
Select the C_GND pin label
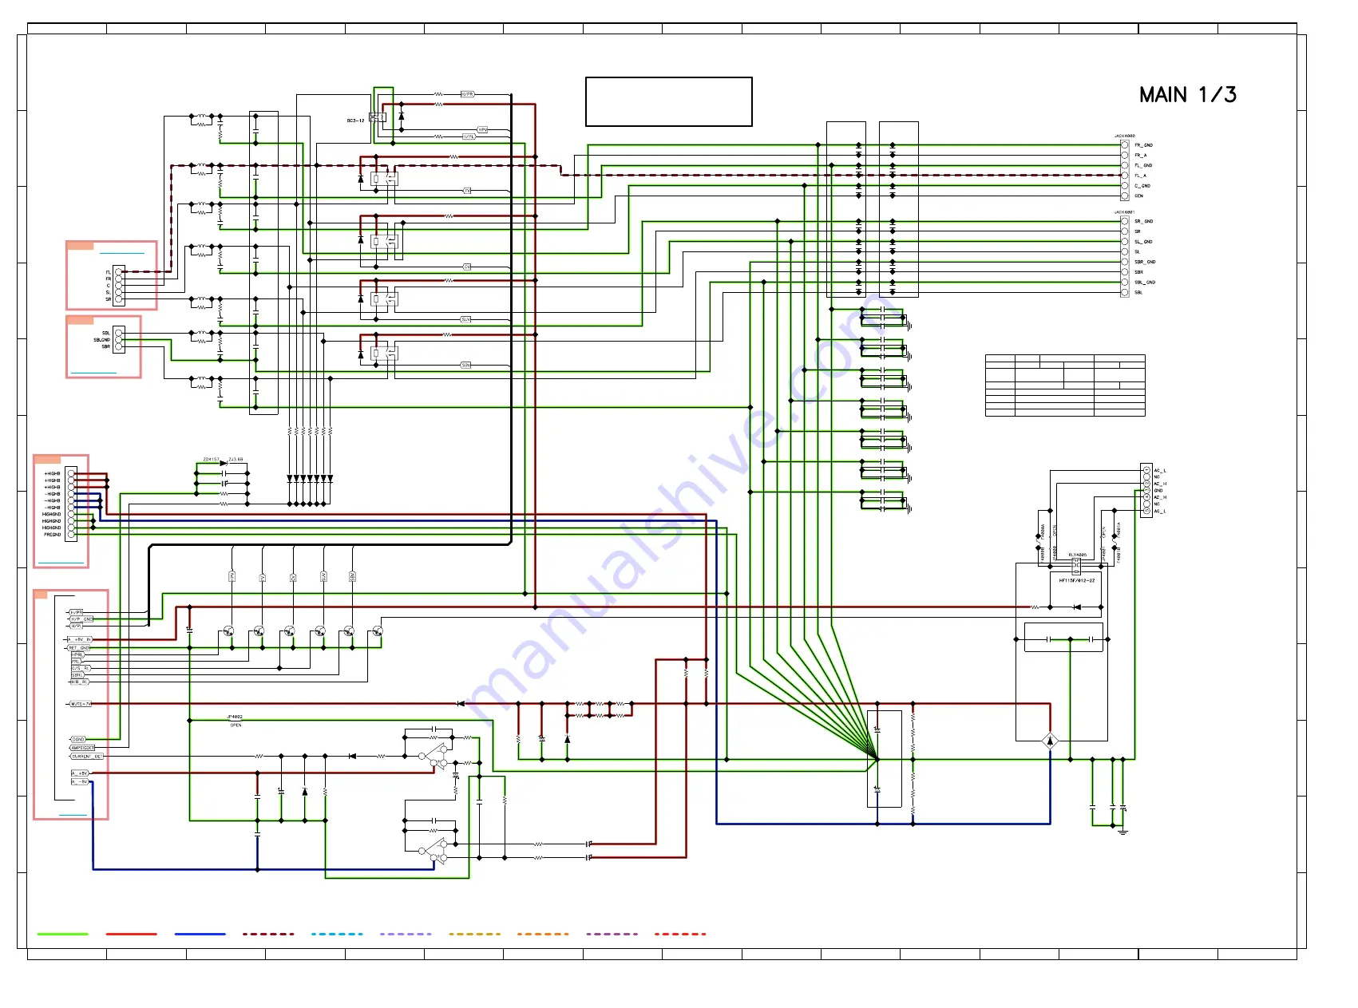pos(1142,186)
